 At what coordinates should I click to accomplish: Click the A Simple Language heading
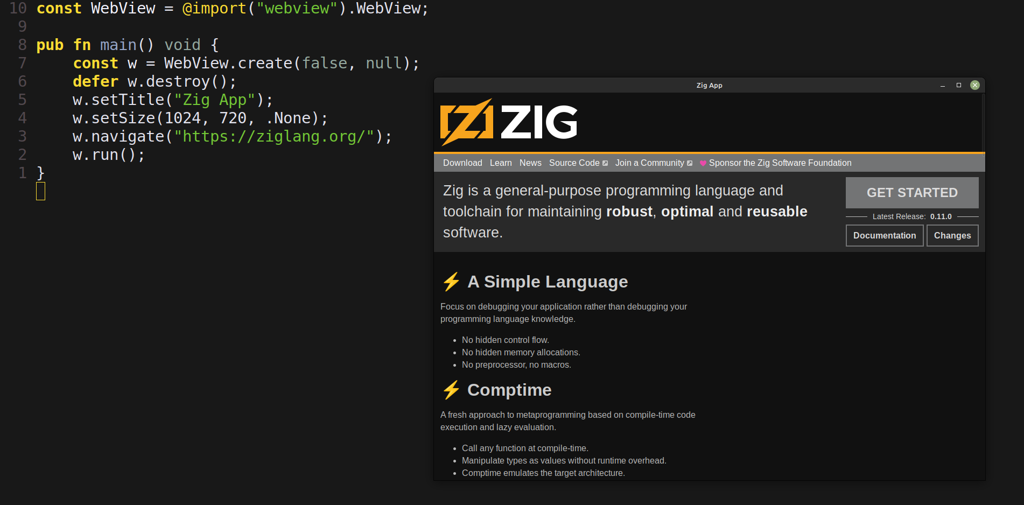coord(548,282)
